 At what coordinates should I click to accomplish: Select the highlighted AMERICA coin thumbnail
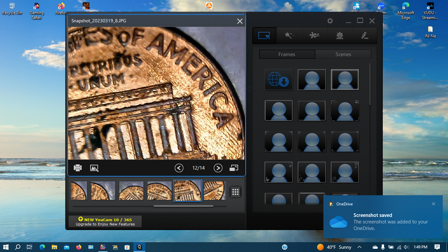[x=188, y=191]
